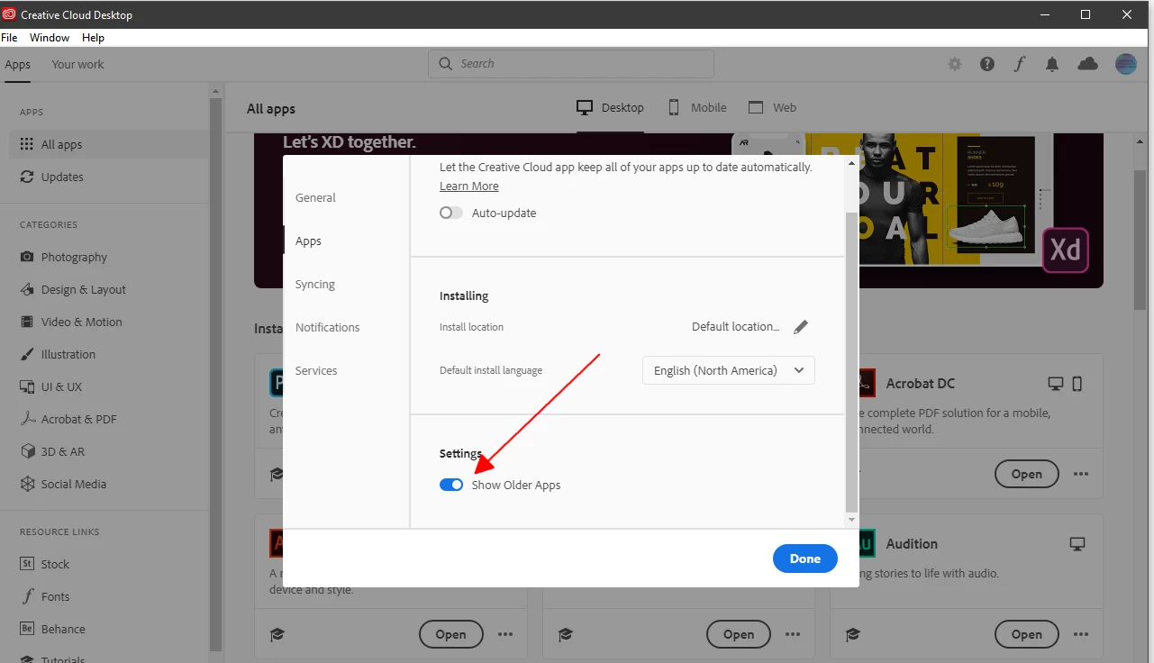Open Acrobat DC with its Open button

(x=1026, y=474)
